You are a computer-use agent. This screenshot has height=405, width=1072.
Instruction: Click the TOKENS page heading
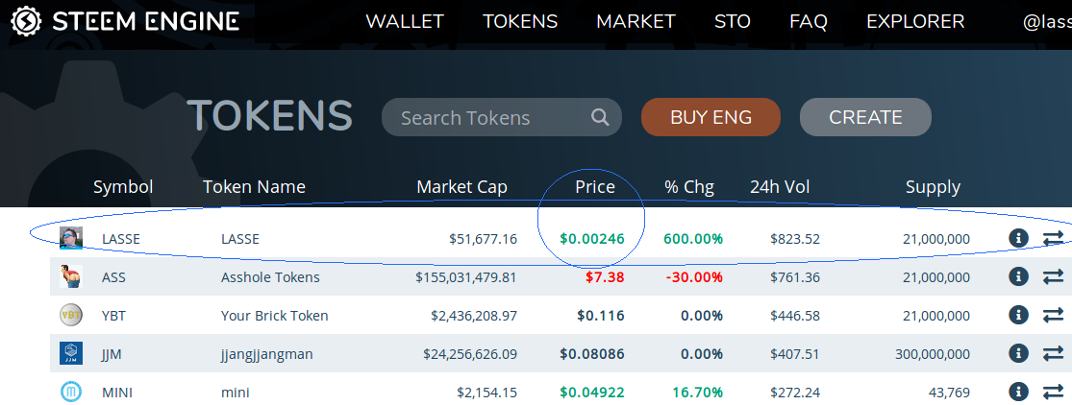(x=270, y=115)
